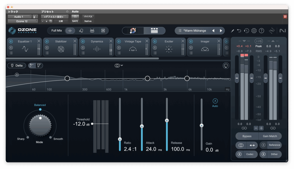Switch to the module grid view tab

tap(154, 31)
